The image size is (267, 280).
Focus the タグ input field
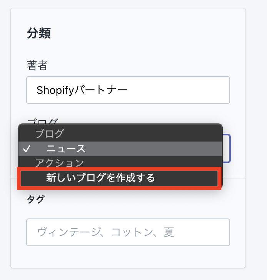(128, 232)
